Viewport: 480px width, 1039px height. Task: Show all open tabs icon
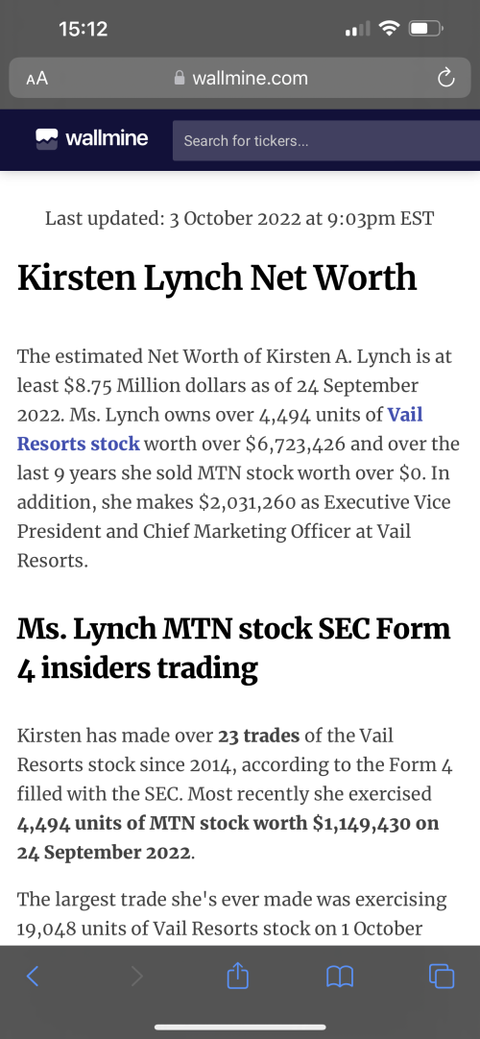(x=442, y=976)
